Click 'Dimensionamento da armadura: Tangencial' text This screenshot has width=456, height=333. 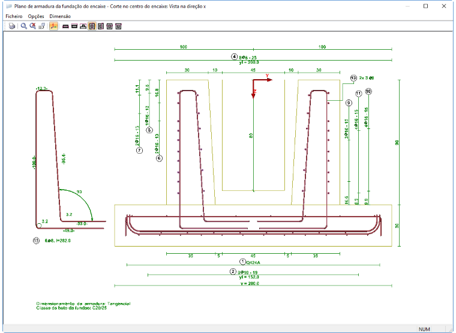coord(83,304)
